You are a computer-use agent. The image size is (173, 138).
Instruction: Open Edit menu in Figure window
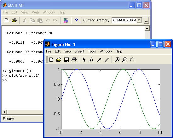58,51
